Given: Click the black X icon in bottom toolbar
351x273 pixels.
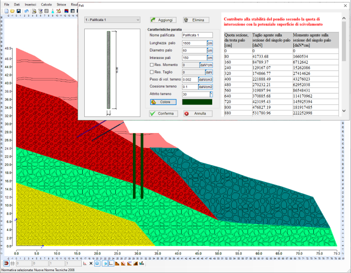Looking at the screenshot, I should click(x=91, y=263).
